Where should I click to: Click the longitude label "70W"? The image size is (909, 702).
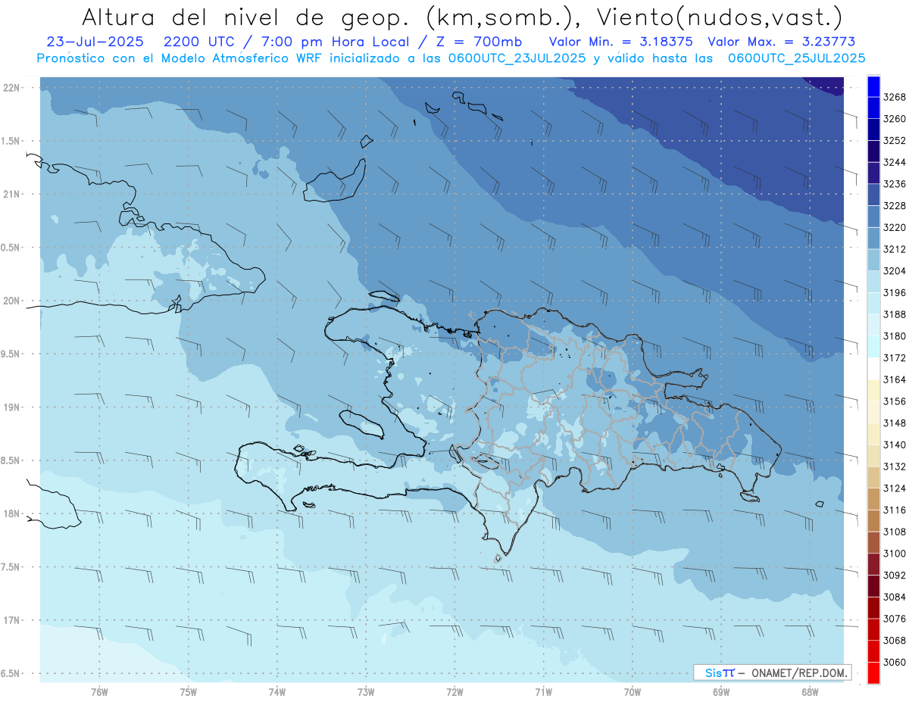pos(632,691)
